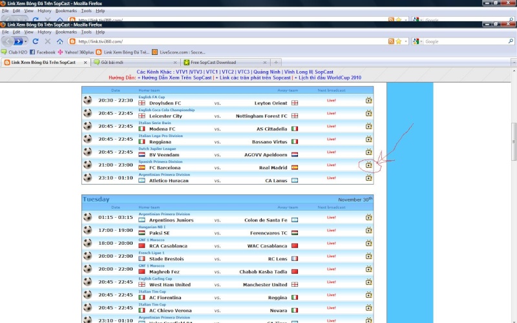Close the Gửi bài mới tab
The height and width of the screenshot is (323, 517).
click(175, 62)
